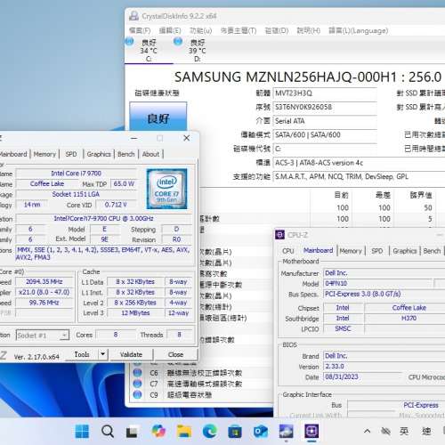Open the 語言(L)(Language) menu
This screenshot has width=445, height=445.
tap(358, 30)
